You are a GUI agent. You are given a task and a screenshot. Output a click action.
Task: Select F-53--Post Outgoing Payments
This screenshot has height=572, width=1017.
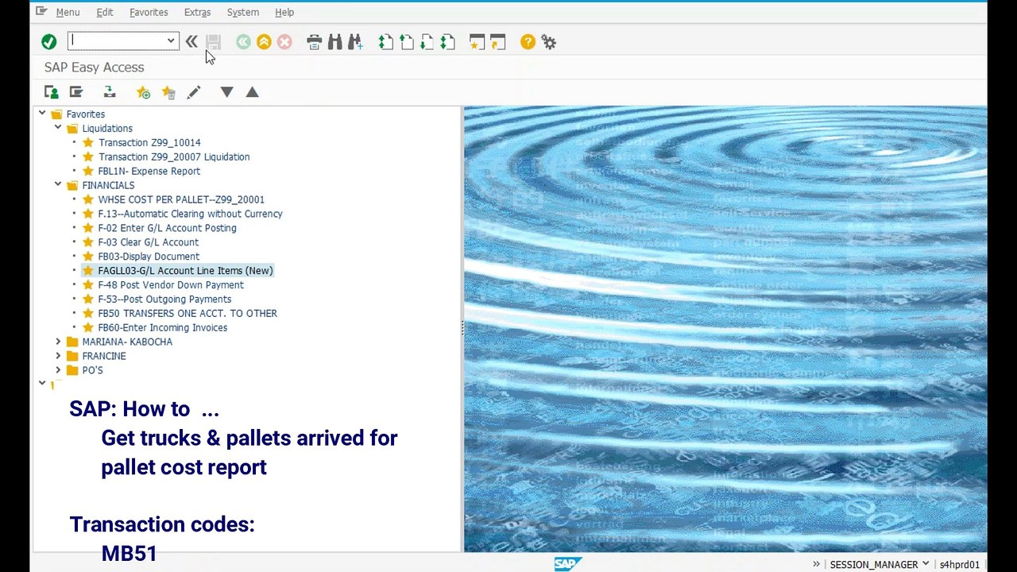tap(164, 300)
